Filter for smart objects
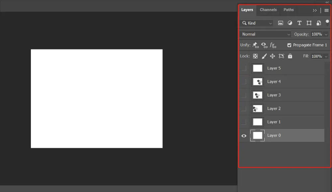This screenshot has width=332, height=192. tap(318, 23)
